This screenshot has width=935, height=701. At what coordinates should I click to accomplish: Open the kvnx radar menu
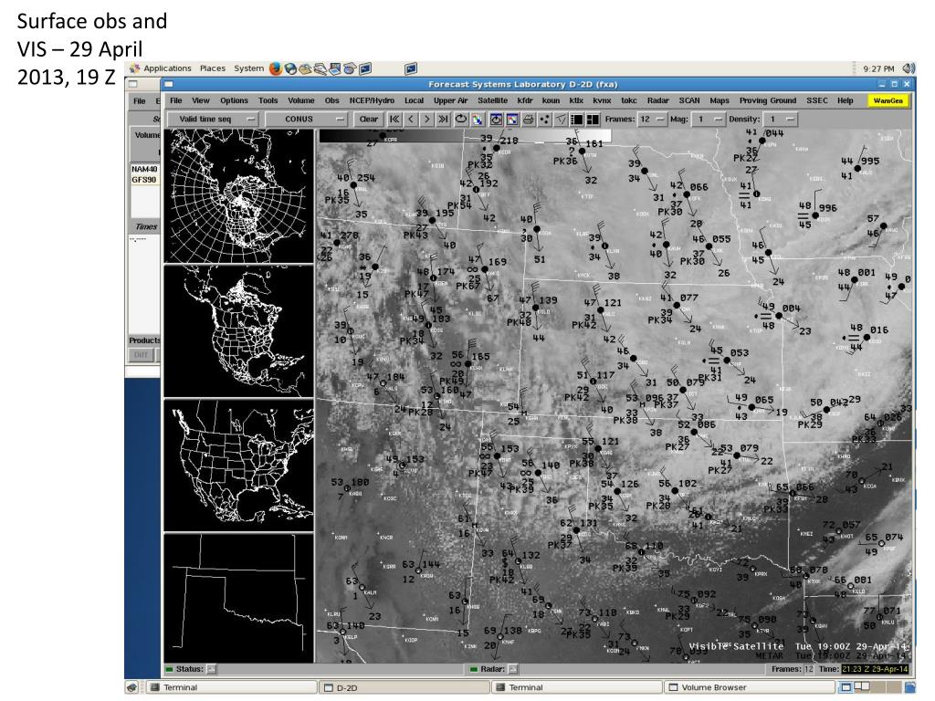click(x=602, y=100)
